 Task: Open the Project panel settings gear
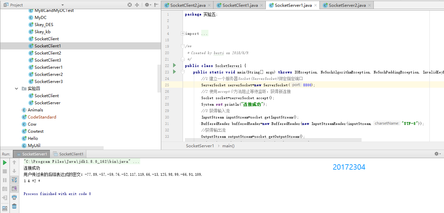point(147,5)
